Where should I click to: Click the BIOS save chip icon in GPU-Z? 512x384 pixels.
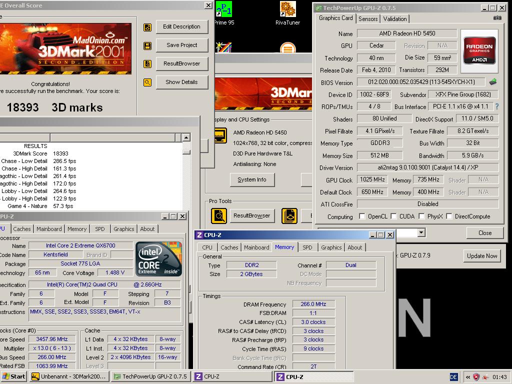492,81
